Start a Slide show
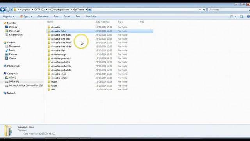The height and width of the screenshot is (141, 250). point(43,16)
